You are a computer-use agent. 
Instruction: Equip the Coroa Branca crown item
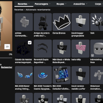click(x=62, y=22)
